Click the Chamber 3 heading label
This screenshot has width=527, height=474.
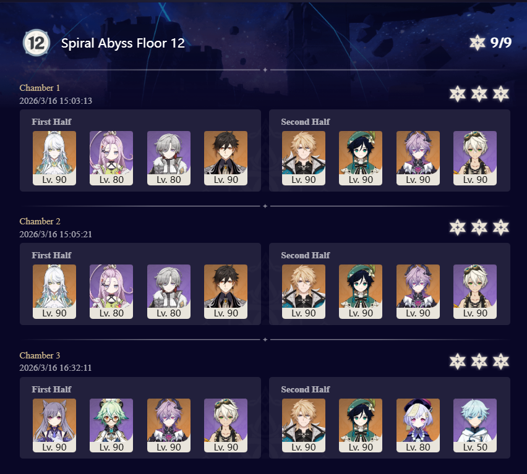40,355
